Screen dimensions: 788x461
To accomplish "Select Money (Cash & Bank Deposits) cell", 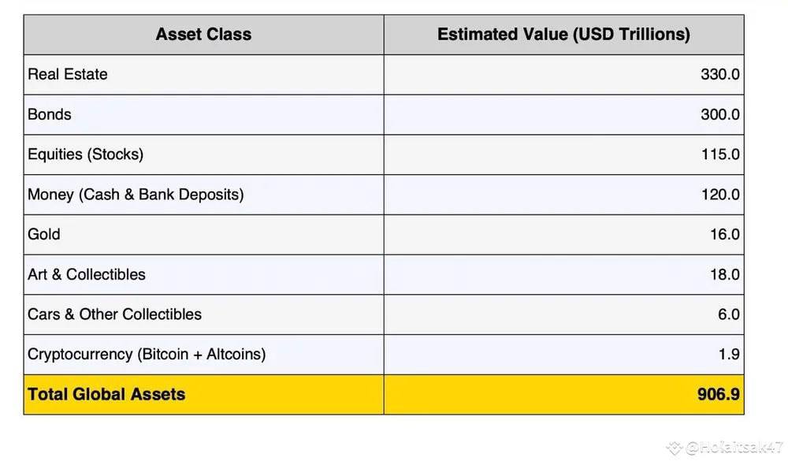I will 203,195.
